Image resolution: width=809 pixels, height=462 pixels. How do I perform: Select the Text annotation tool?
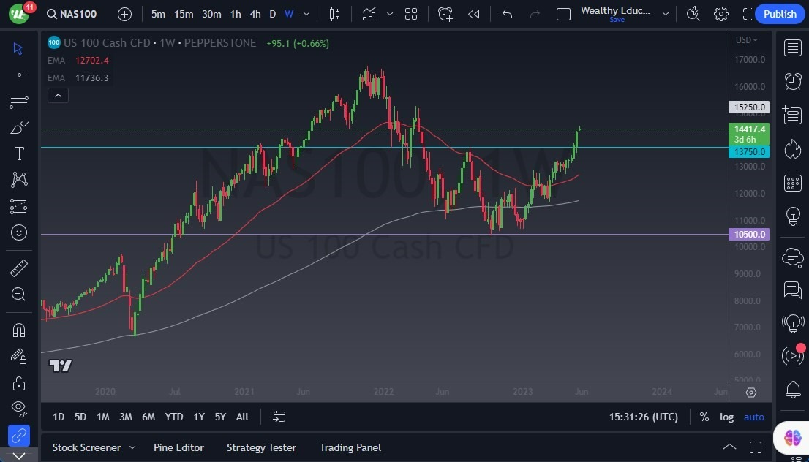pyautogui.click(x=19, y=153)
